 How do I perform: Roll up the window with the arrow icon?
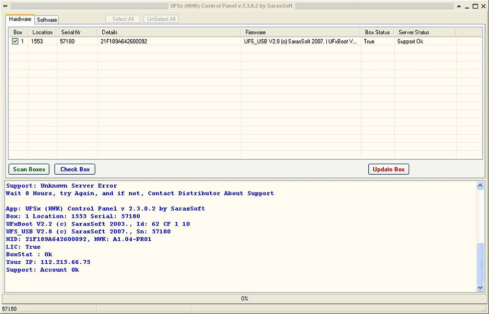tap(459, 6)
